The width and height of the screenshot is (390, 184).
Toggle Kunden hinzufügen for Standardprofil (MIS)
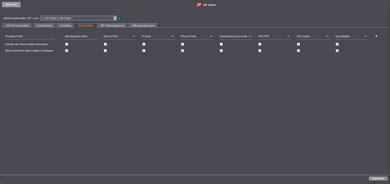pos(66,44)
